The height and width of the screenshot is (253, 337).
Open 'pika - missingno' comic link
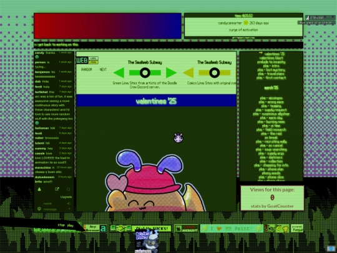point(271,98)
